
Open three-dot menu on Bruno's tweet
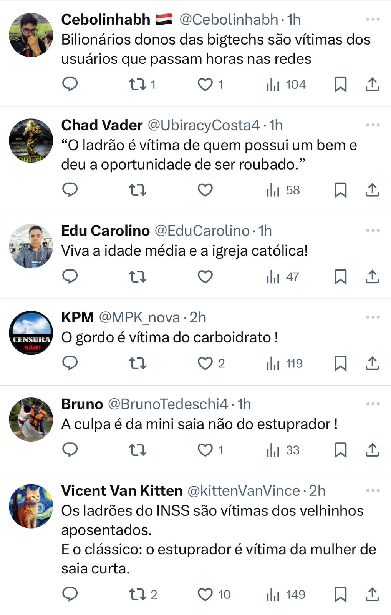point(373,404)
